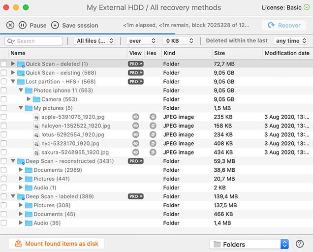Collapse Deep Scan - reconstructed folder

[13, 161]
